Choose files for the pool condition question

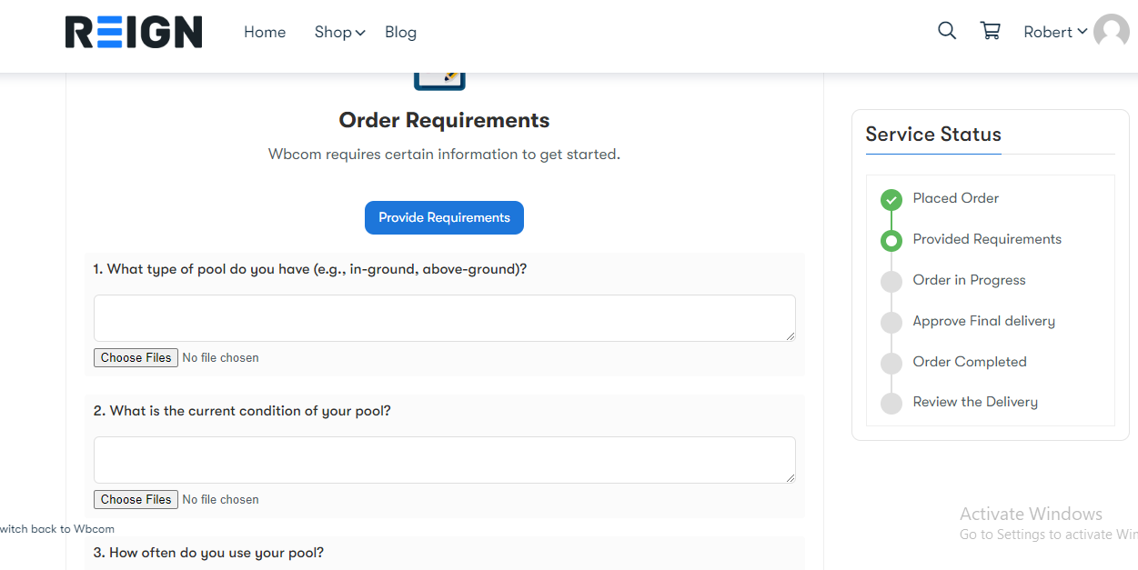(x=136, y=500)
